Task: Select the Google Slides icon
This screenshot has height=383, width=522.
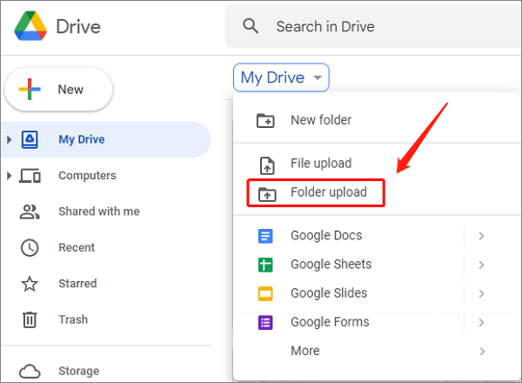Action: [x=266, y=293]
